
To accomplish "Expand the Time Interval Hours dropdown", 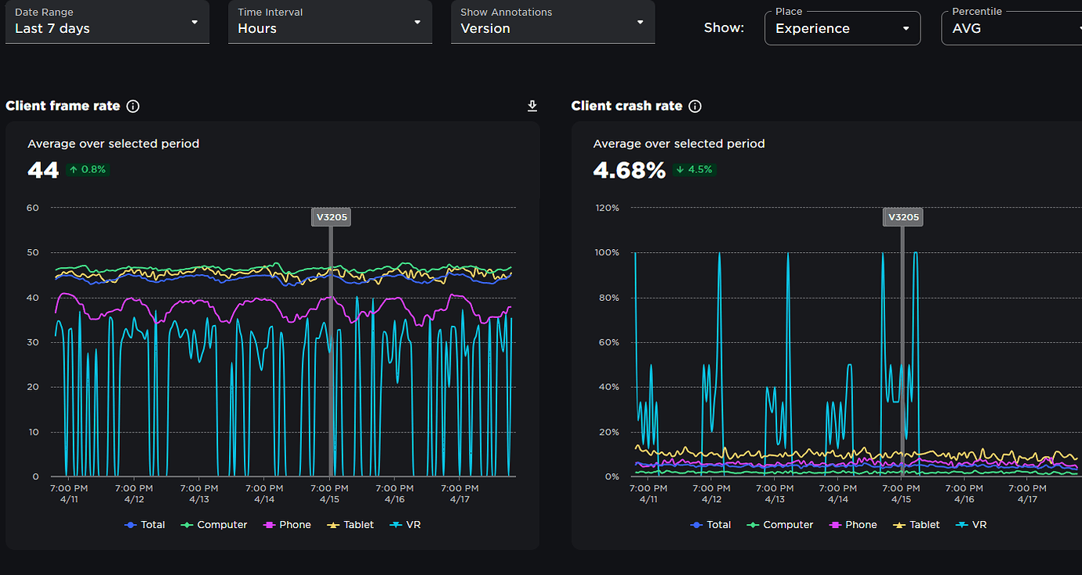I will (330, 22).
